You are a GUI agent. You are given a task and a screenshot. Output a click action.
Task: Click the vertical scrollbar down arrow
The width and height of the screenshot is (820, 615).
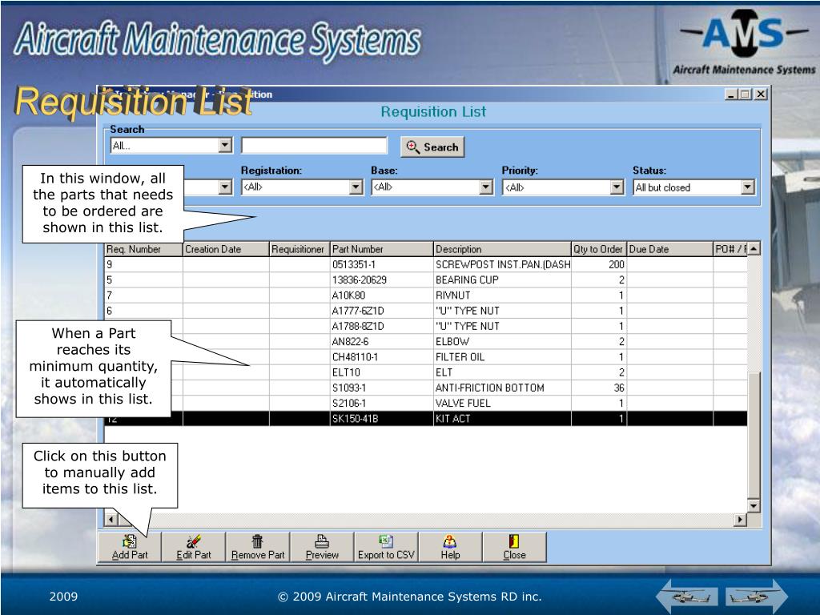click(x=753, y=506)
